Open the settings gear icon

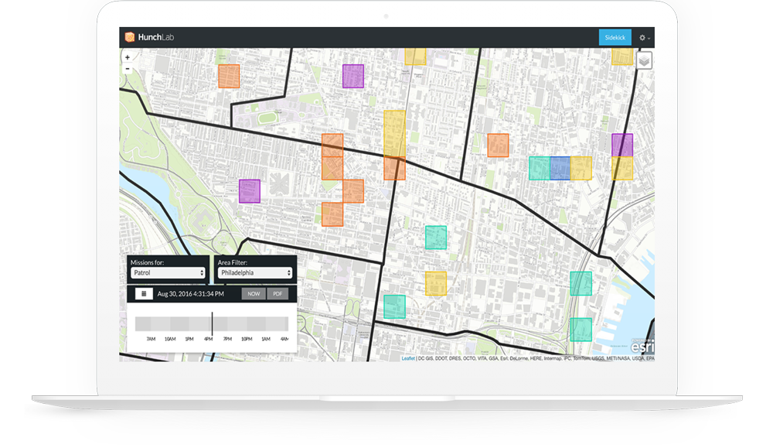(x=642, y=37)
